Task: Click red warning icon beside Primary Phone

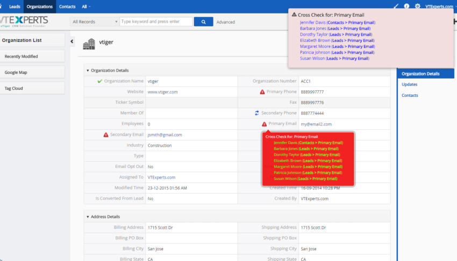Action: click(x=262, y=92)
